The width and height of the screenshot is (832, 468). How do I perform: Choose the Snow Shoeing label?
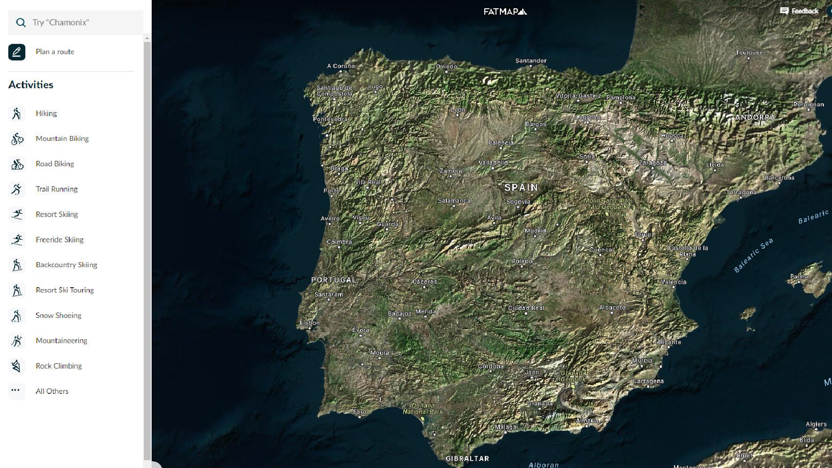pyautogui.click(x=59, y=316)
